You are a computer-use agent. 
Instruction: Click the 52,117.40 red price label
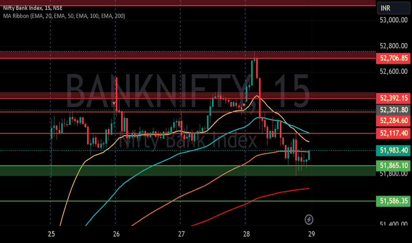pyautogui.click(x=393, y=133)
